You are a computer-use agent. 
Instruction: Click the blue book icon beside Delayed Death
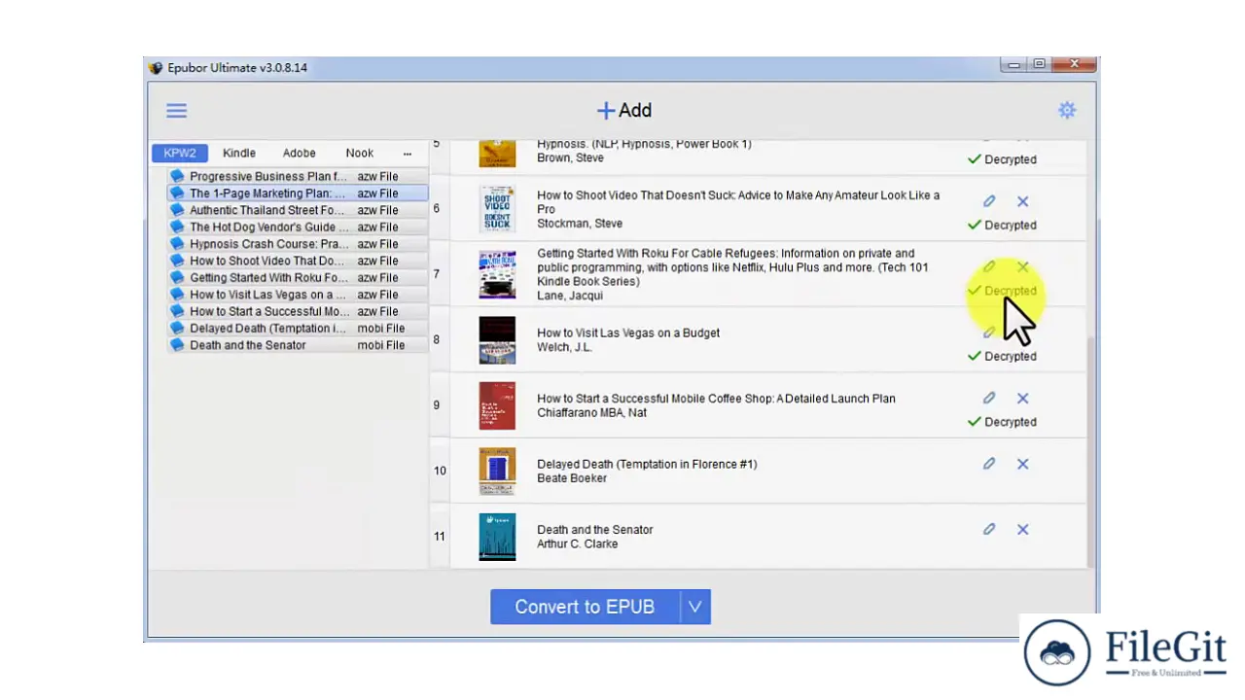click(x=177, y=328)
